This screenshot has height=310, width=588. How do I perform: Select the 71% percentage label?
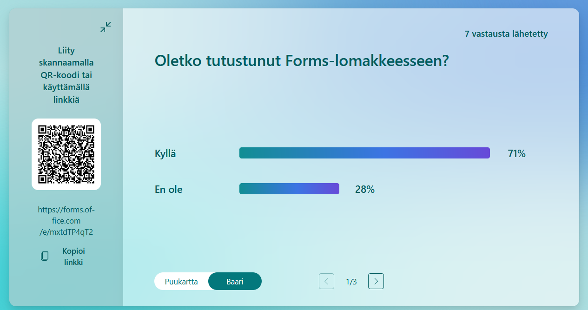click(516, 153)
